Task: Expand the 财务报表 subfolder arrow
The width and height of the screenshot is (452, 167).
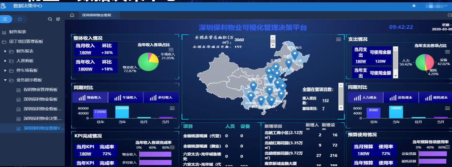Action: (x=5, y=51)
